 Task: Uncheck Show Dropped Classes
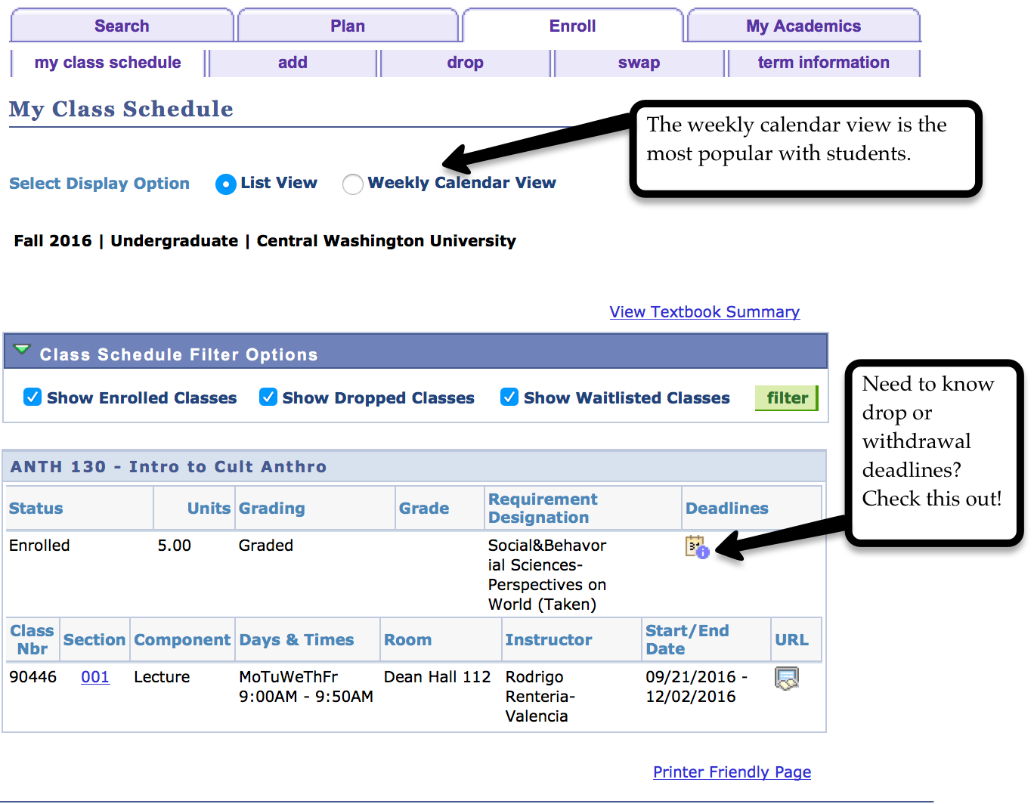click(x=268, y=397)
